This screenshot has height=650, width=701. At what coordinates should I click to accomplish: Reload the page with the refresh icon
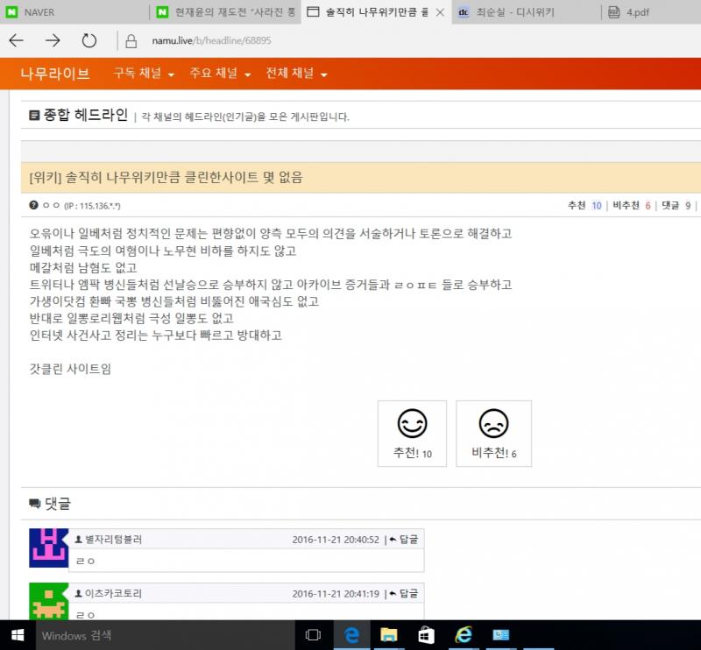tap(89, 40)
